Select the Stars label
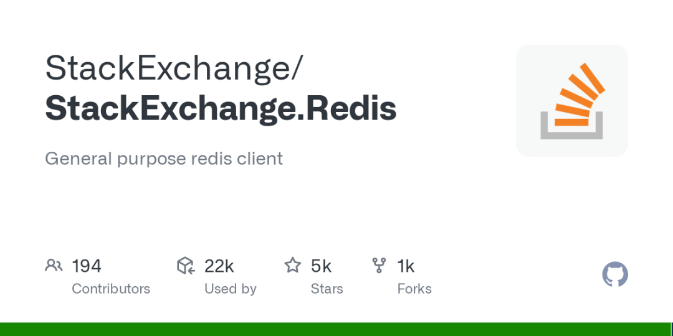 327,289
